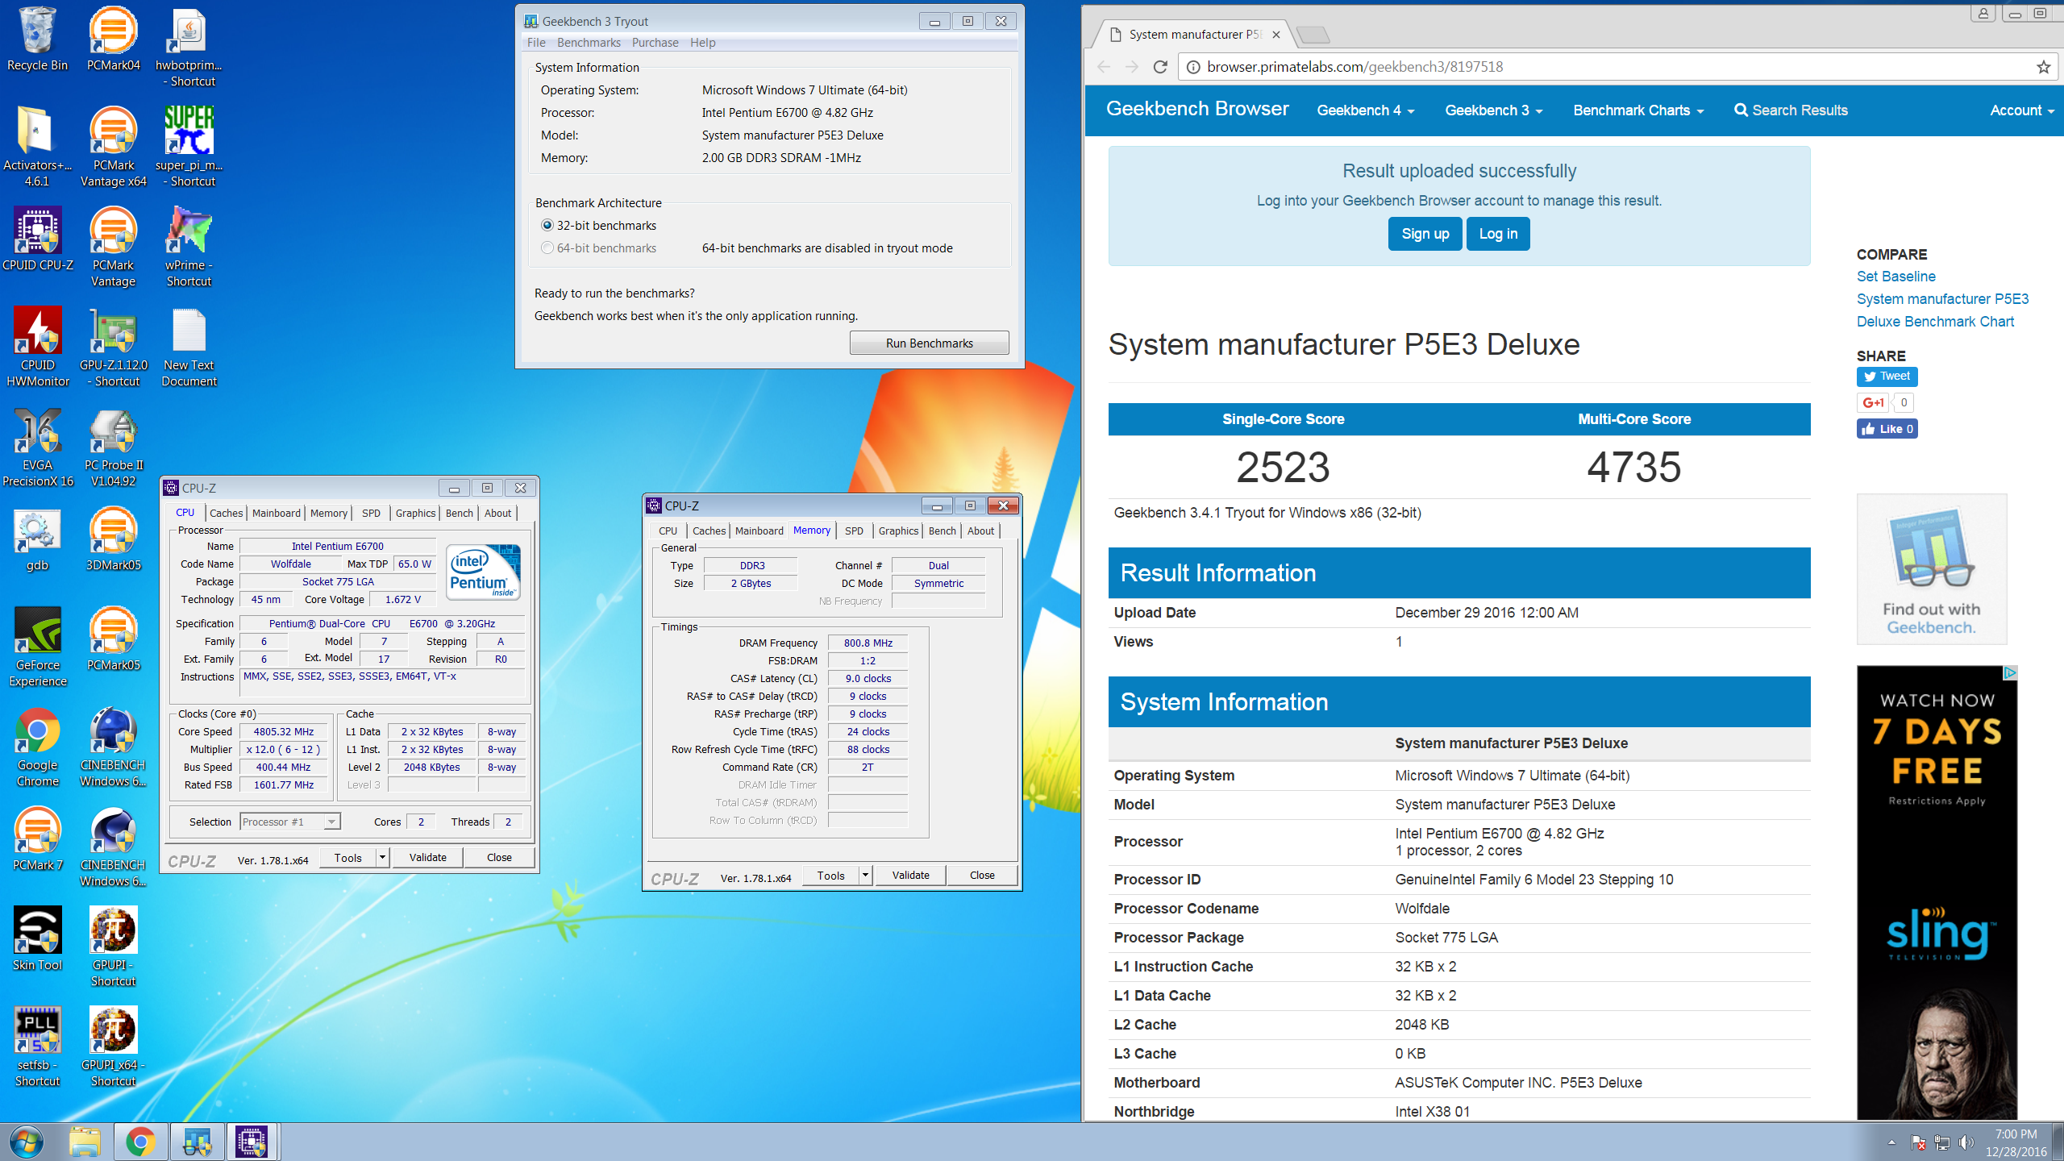Open the Skin Tool desktop icon
The width and height of the screenshot is (2064, 1161).
(37, 940)
